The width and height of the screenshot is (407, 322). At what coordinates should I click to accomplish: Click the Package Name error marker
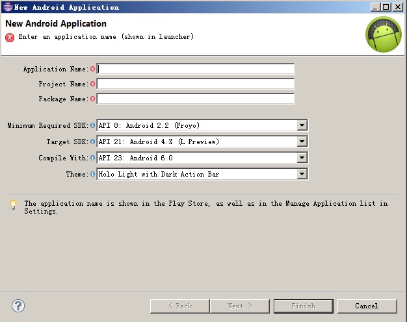tap(92, 99)
